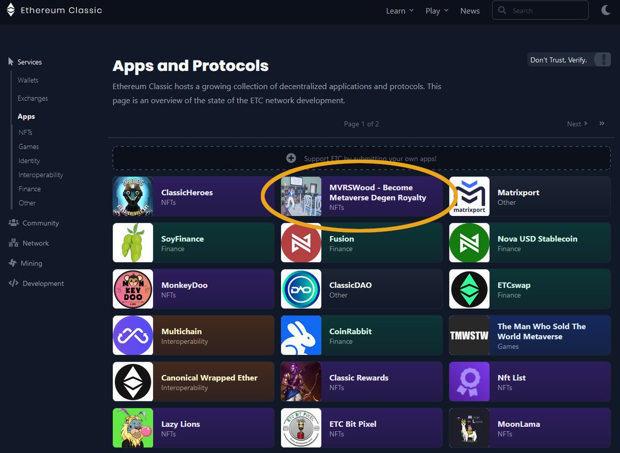The width and height of the screenshot is (620, 453).
Task: Filter by Games in sidebar
Action: (29, 147)
